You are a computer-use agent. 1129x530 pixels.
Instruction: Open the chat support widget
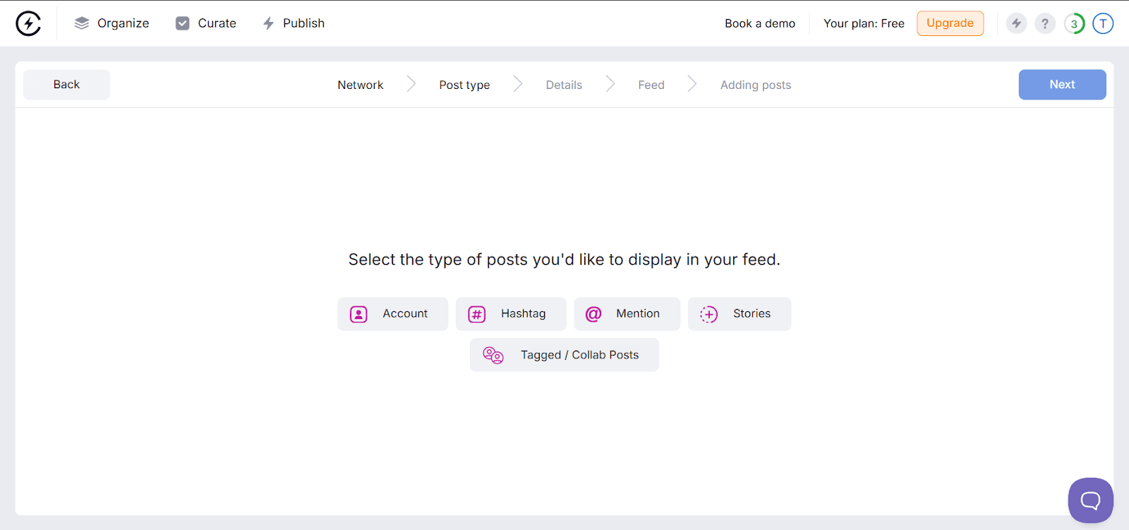(1090, 500)
